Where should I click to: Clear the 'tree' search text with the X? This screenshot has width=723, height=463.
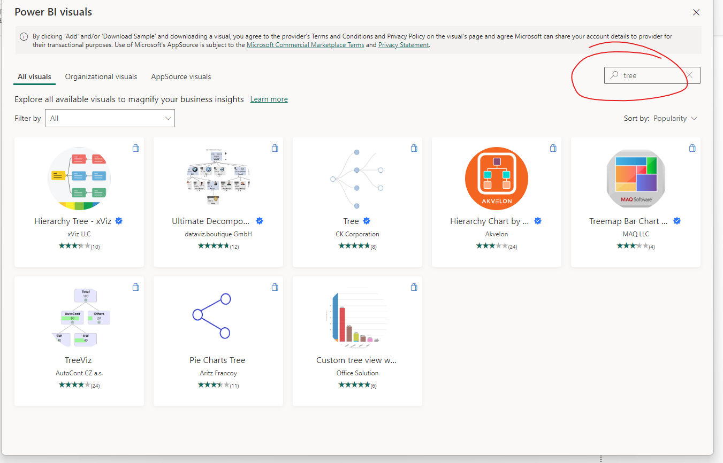(689, 75)
